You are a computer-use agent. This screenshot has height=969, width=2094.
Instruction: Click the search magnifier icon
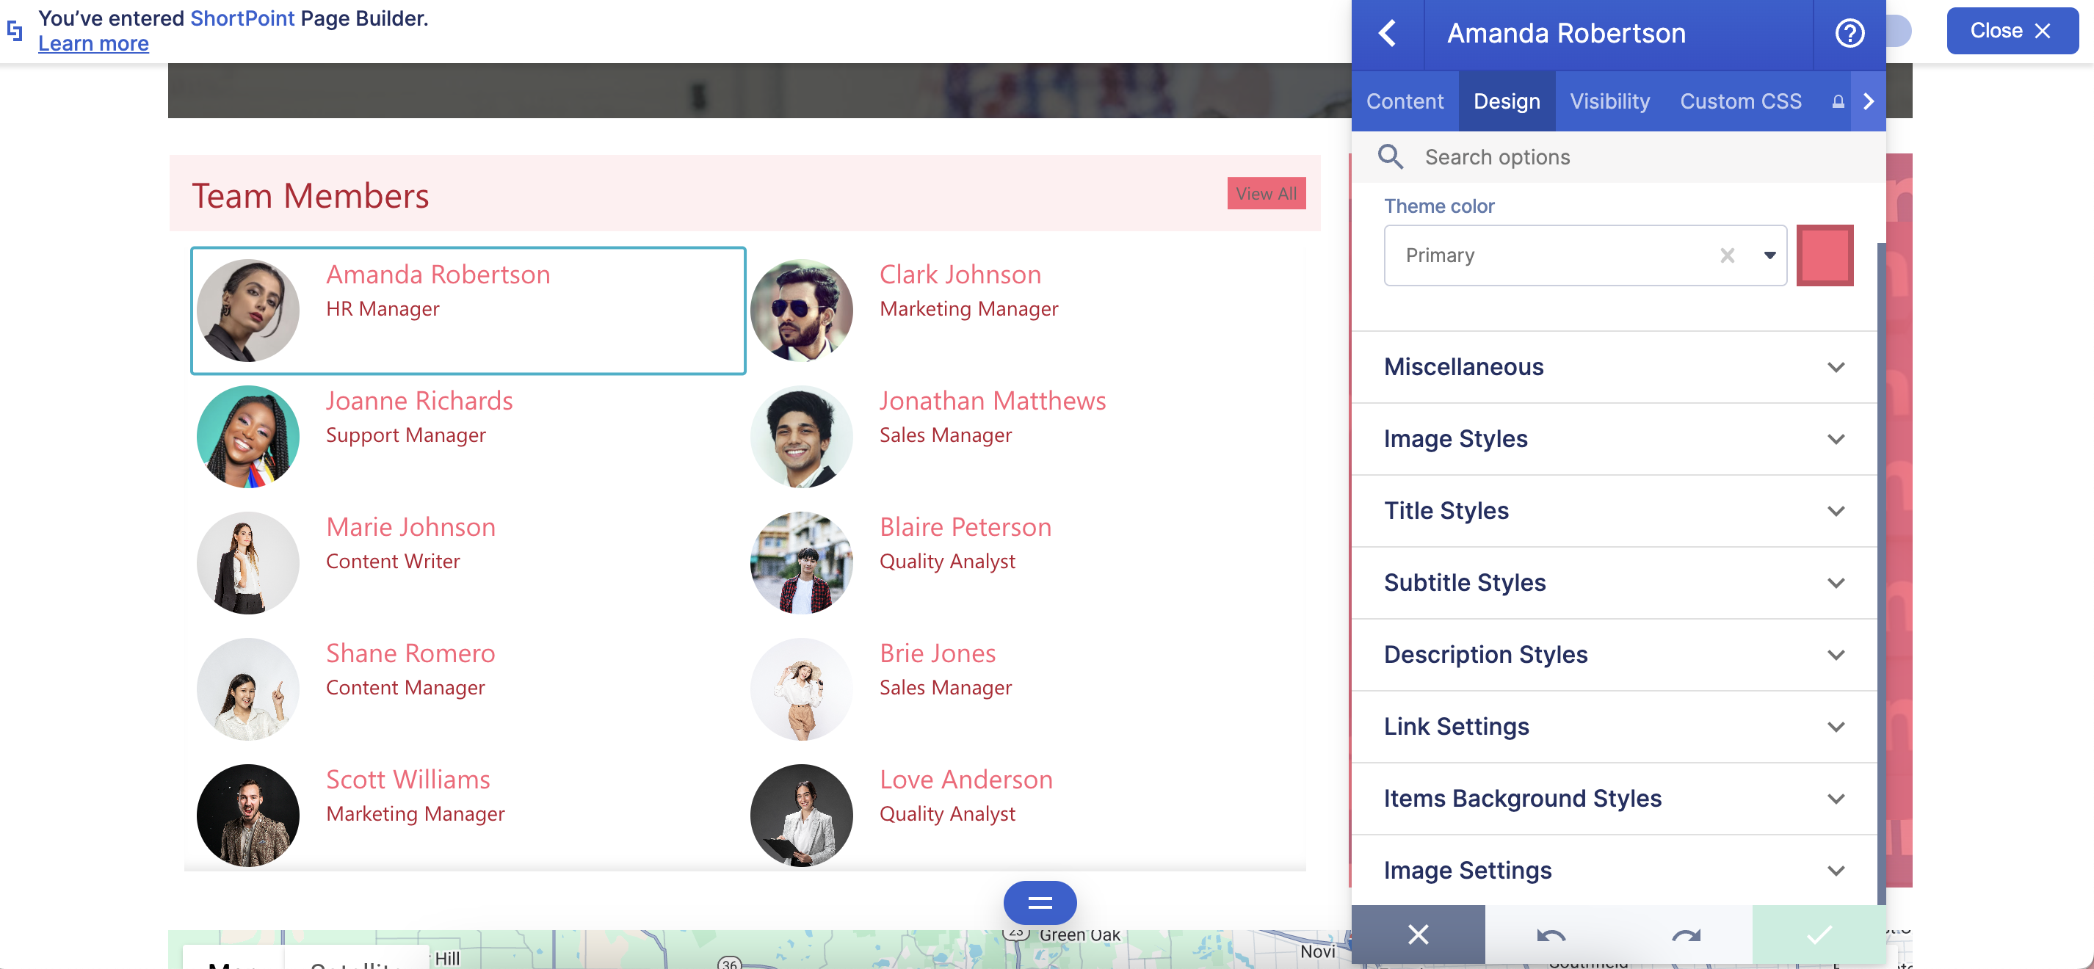click(x=1390, y=157)
